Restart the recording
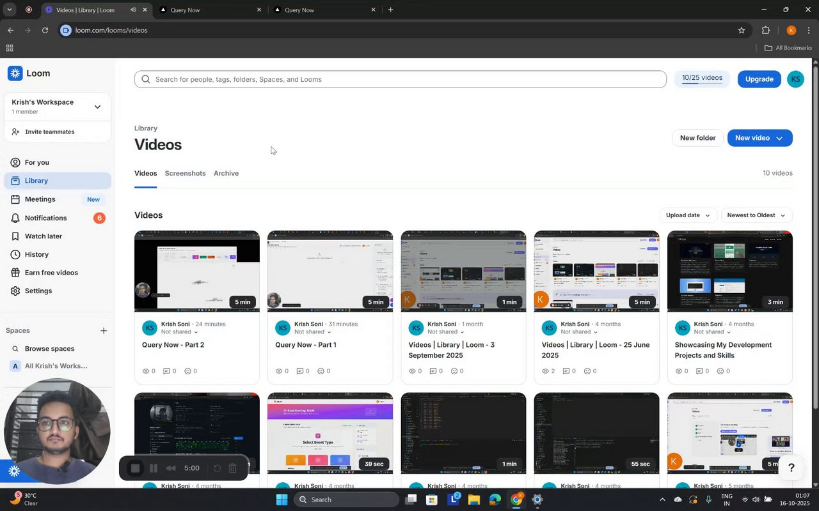 pos(217,468)
